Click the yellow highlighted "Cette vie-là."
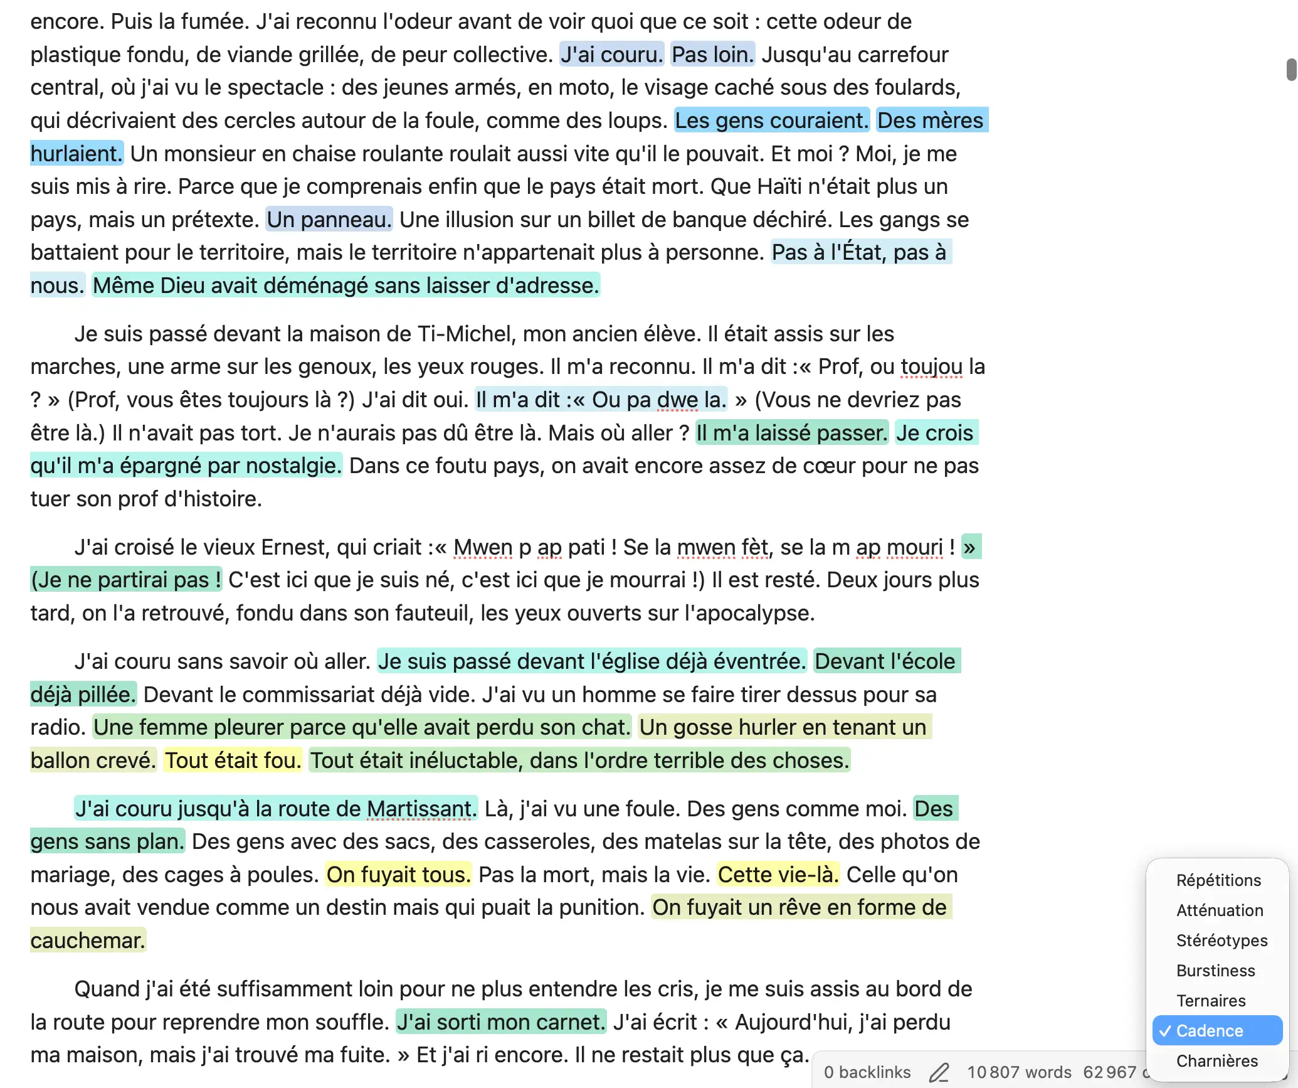This screenshot has height=1088, width=1298. coord(778,875)
